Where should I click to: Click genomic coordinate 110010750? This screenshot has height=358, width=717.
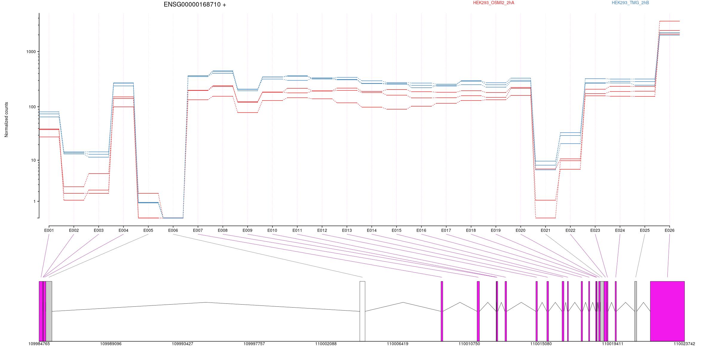coord(469,344)
